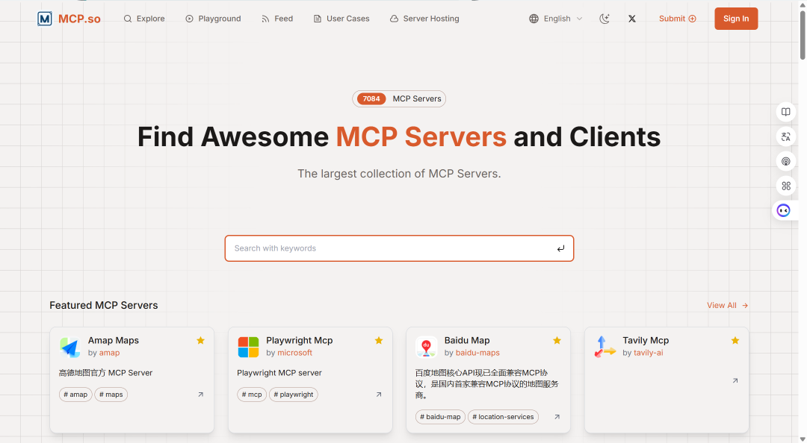Click the Playwright Mcp Microsoft logo
Viewport: 807px width, 443px height.
(248, 347)
